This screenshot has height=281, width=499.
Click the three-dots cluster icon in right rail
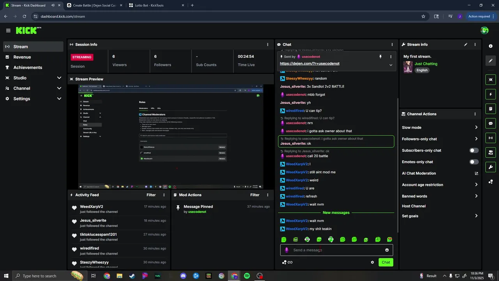[x=490, y=182]
